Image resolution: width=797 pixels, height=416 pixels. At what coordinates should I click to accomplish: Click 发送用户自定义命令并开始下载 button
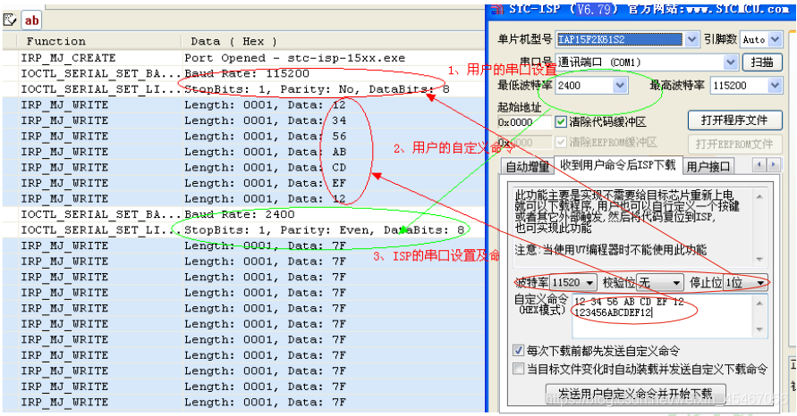pyautogui.click(x=635, y=394)
